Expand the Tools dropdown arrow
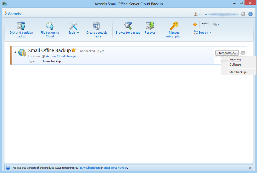Viewport: 257px width, 173px height. point(78,33)
